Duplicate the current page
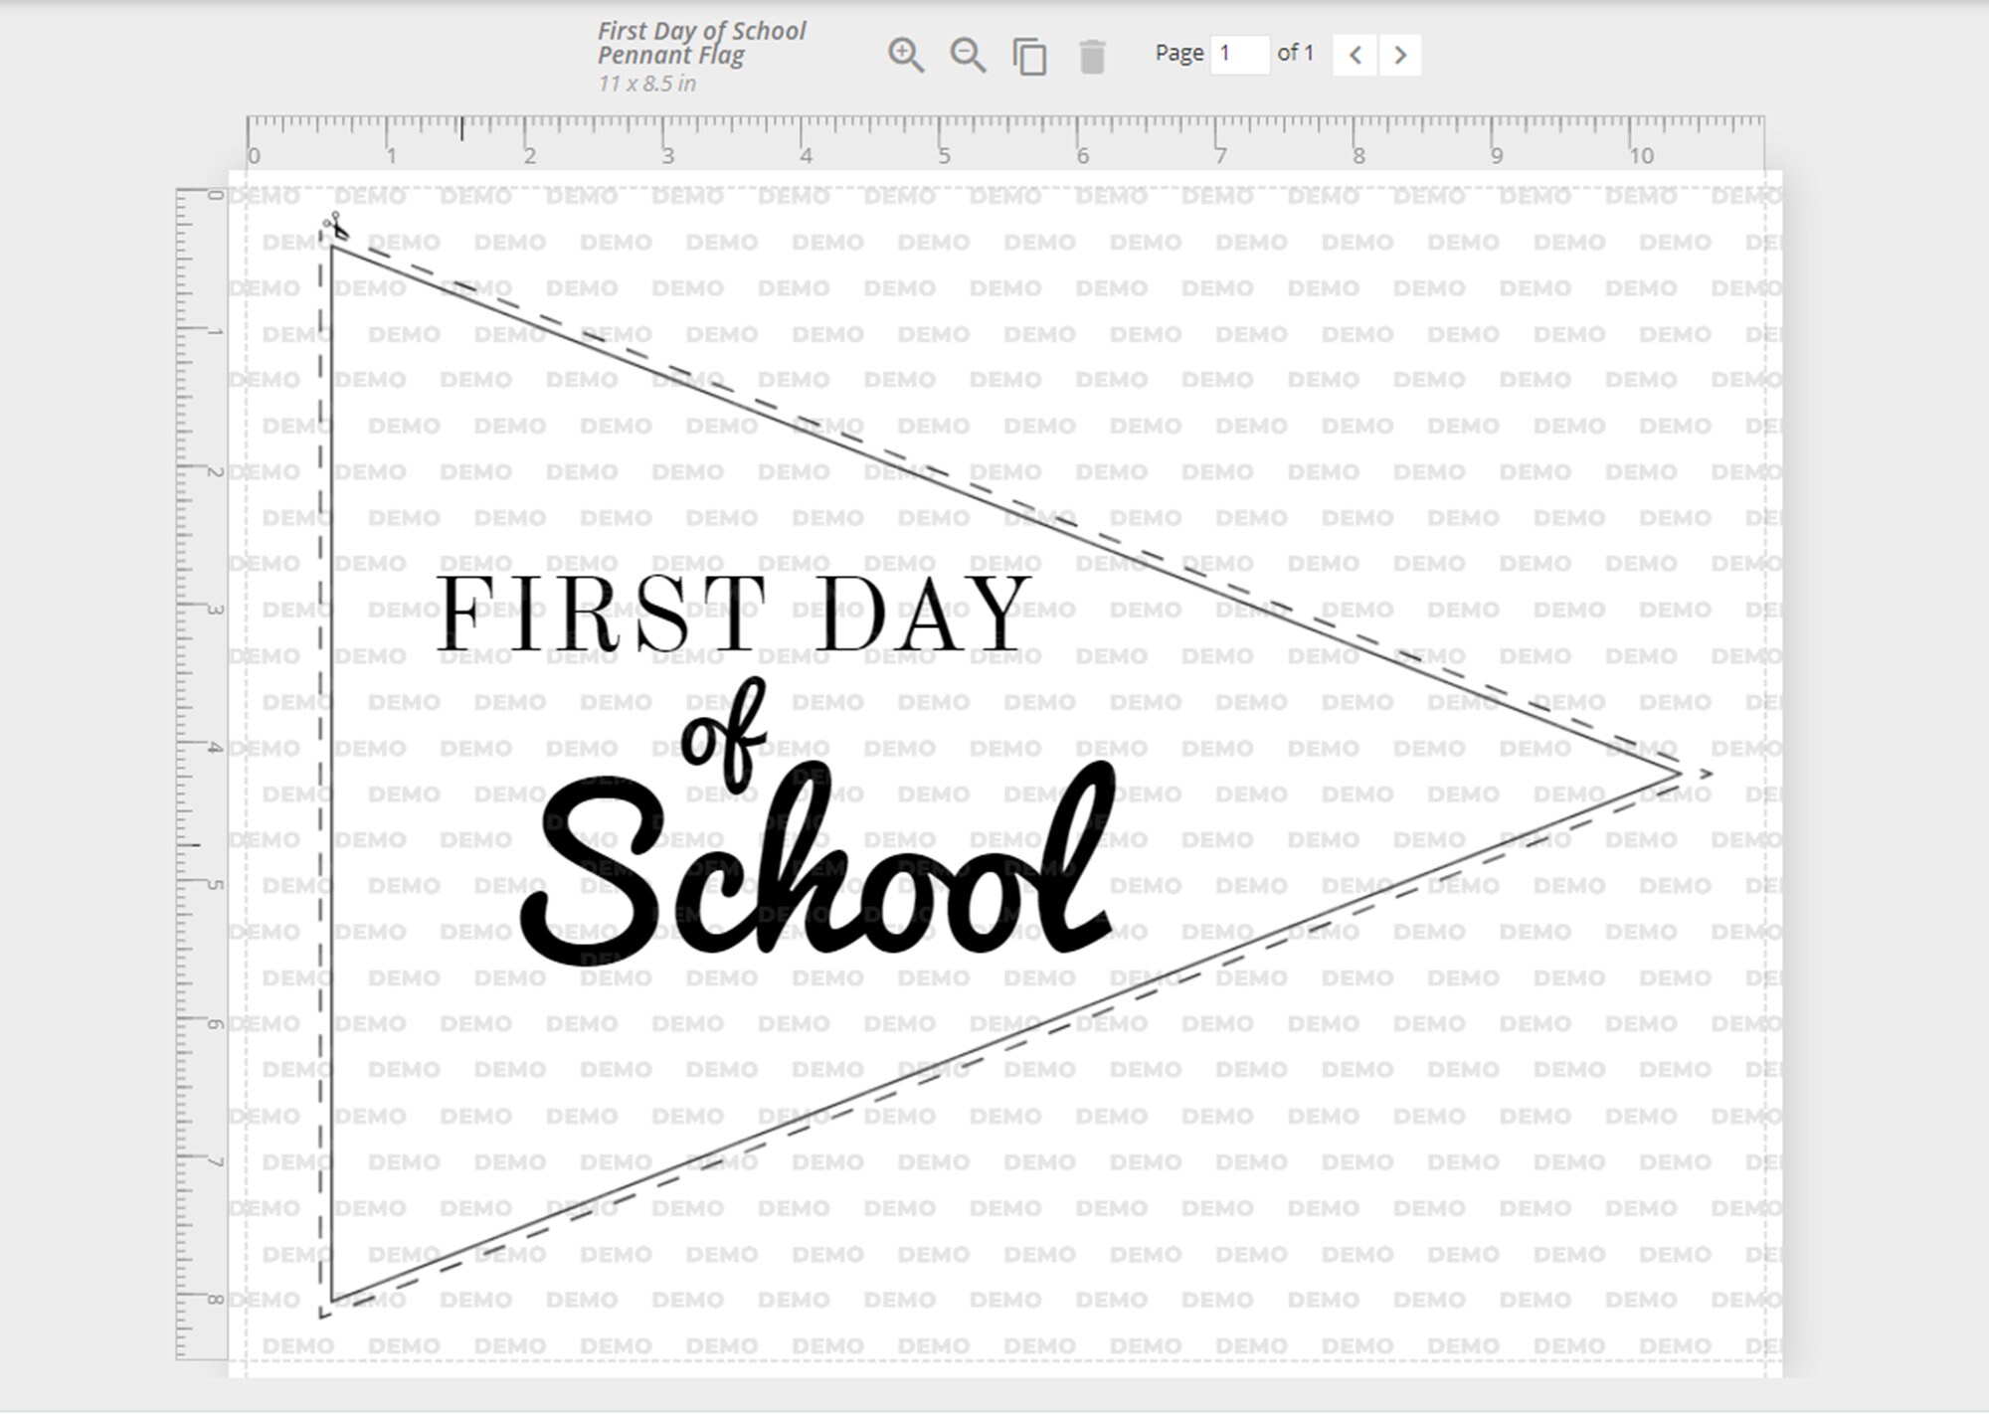 [1030, 57]
